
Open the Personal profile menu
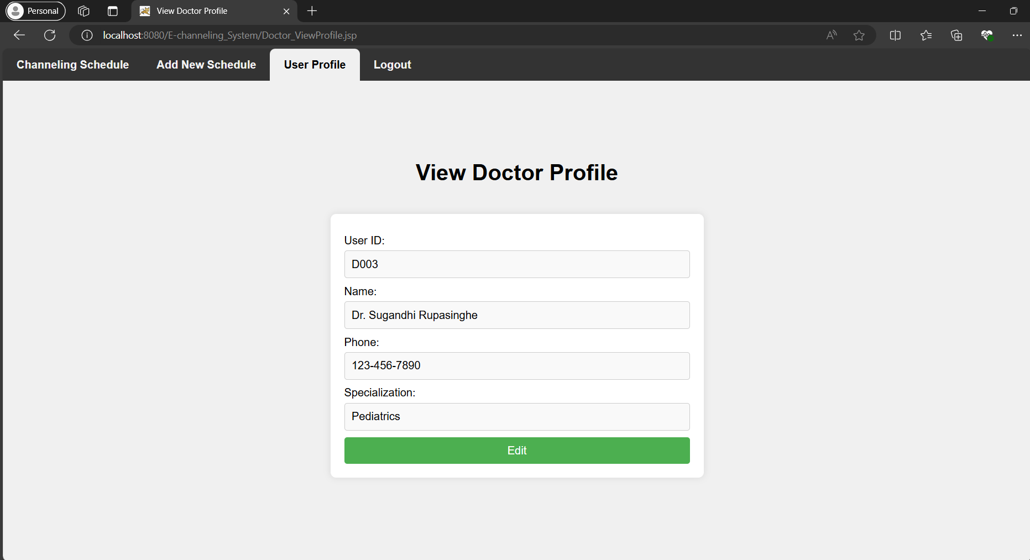click(36, 11)
